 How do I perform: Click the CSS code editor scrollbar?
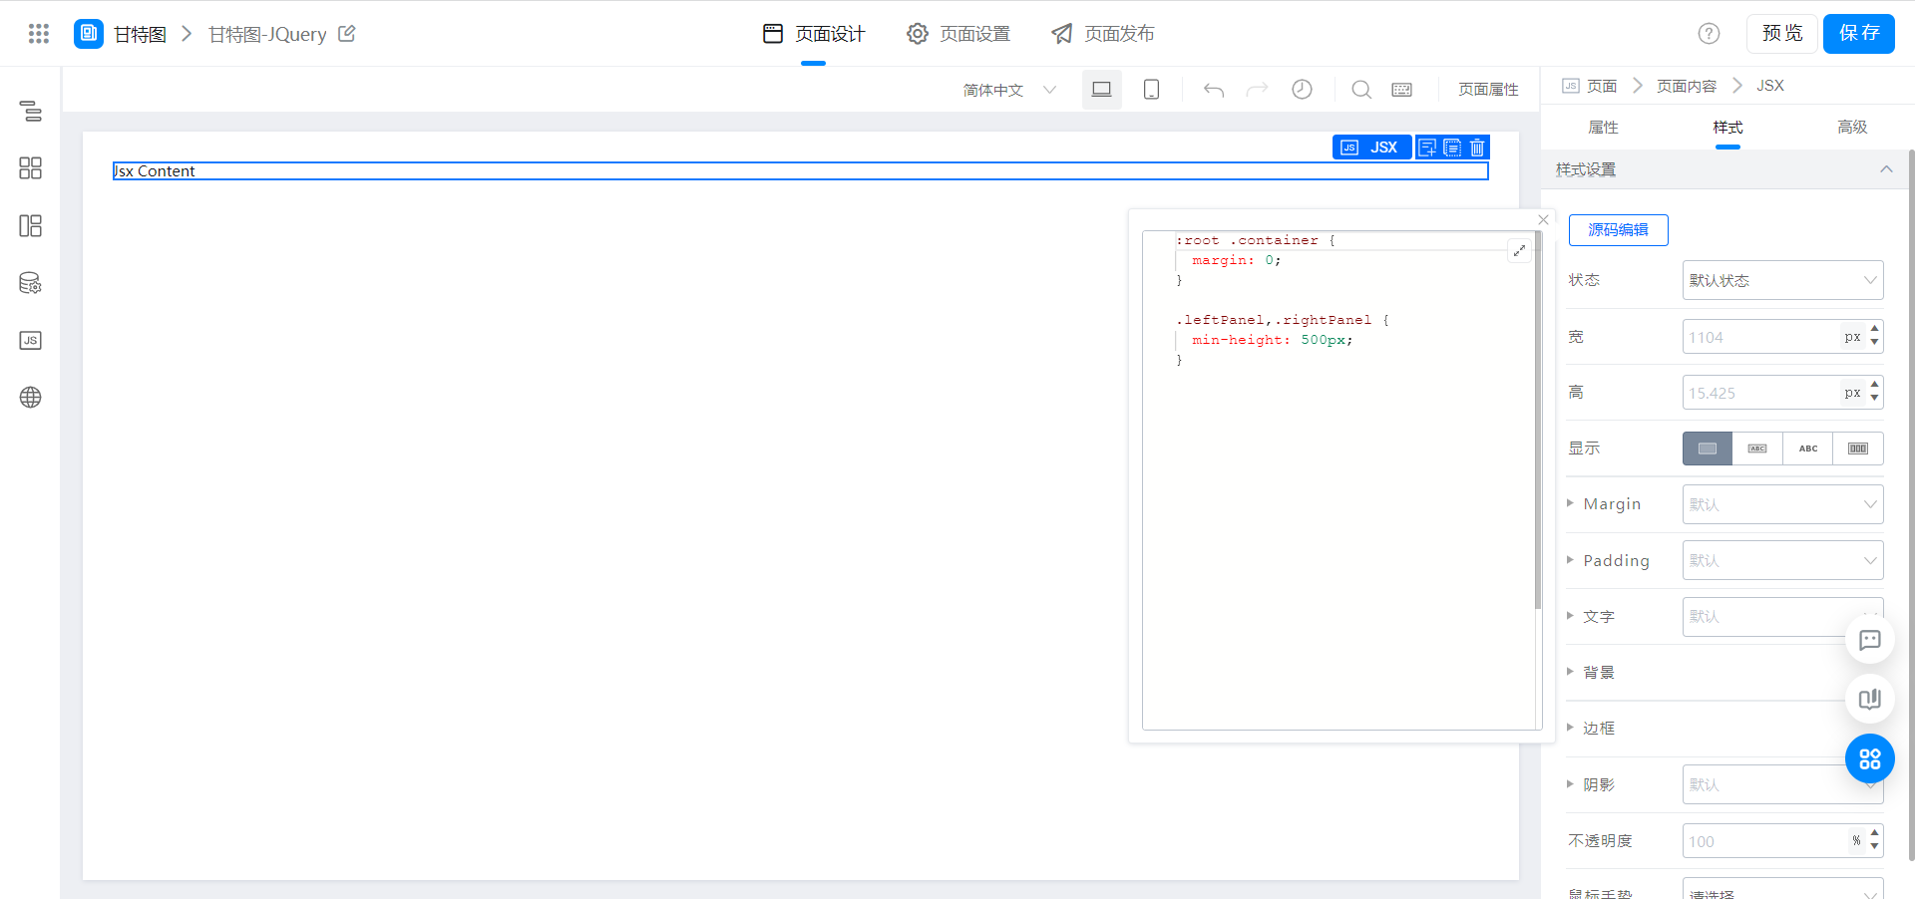pos(1538,419)
